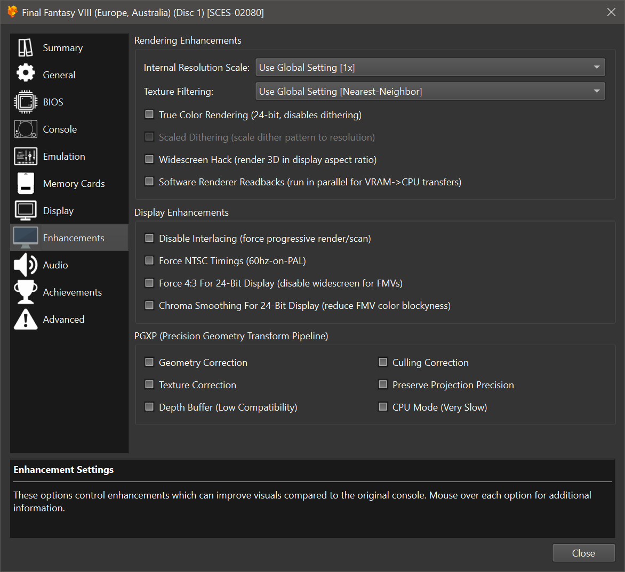This screenshot has width=625, height=572.
Task: Click the Enhancement Settings help title
Action: (x=63, y=470)
